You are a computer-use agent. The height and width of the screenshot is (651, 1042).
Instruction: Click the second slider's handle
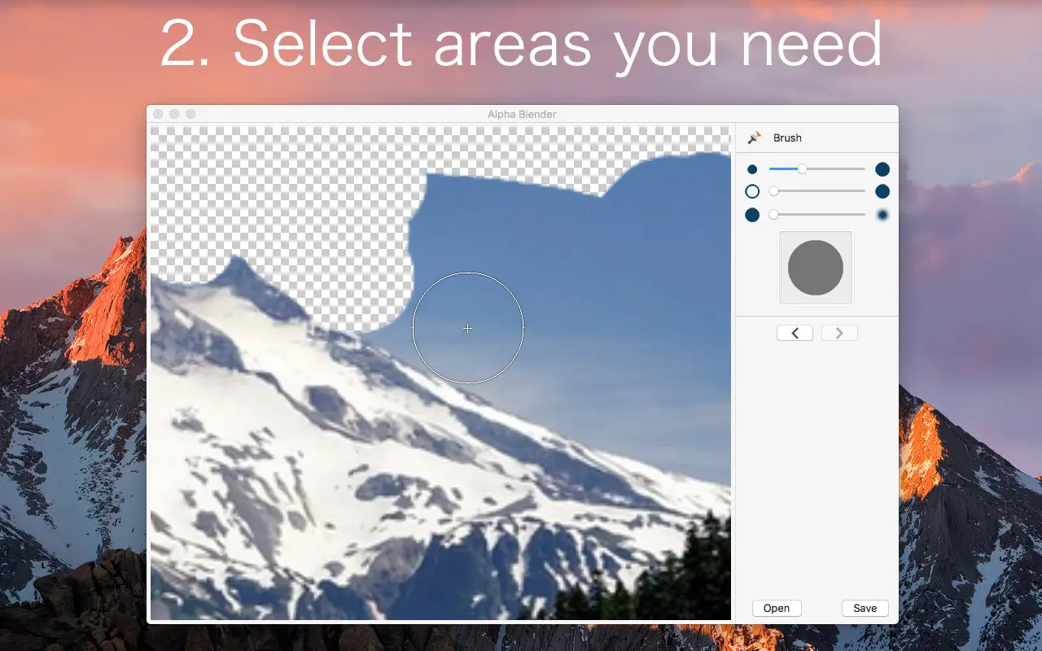774,192
